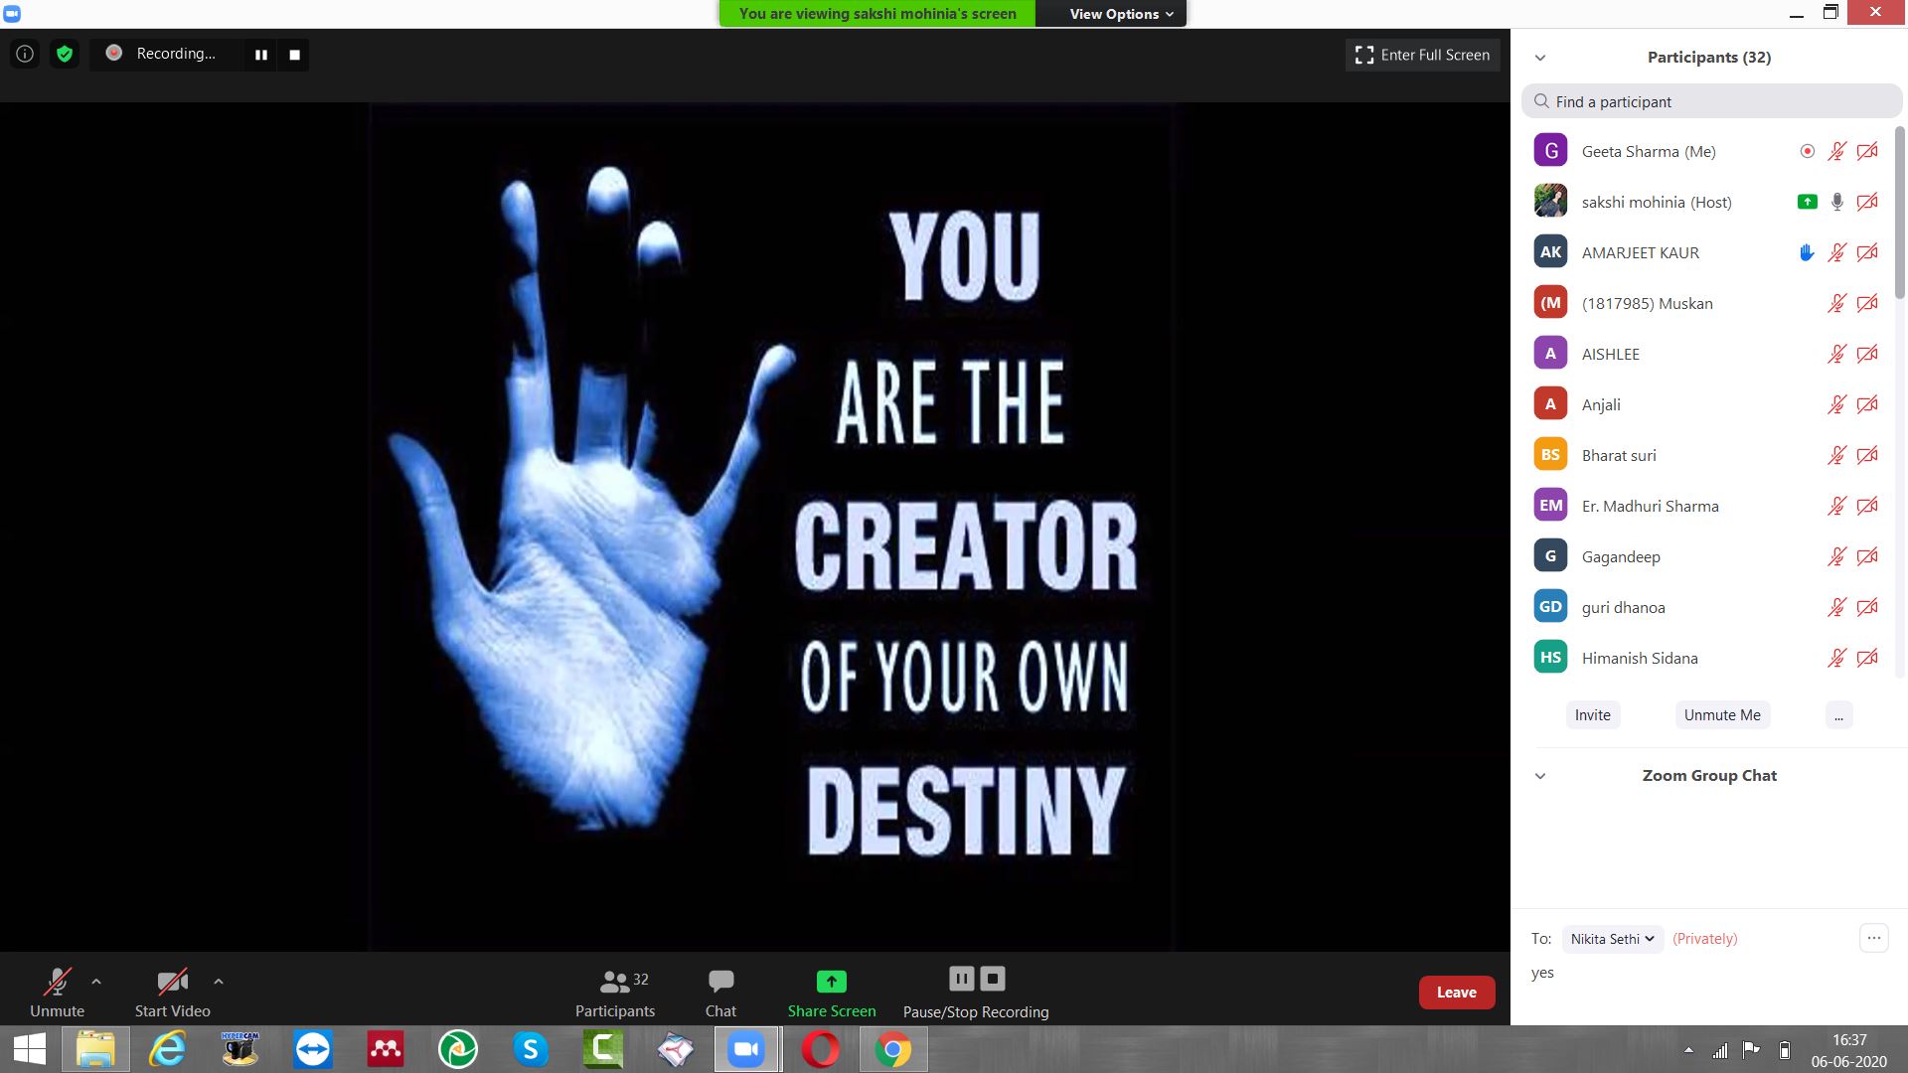Click Recording... status indicator
Screen dimensions: 1908x1073
tap(161, 54)
